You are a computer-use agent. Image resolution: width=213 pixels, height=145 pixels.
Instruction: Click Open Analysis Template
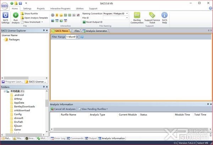[x=34, y=18]
